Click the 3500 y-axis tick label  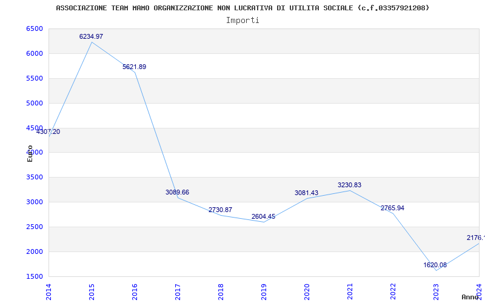click(x=35, y=177)
